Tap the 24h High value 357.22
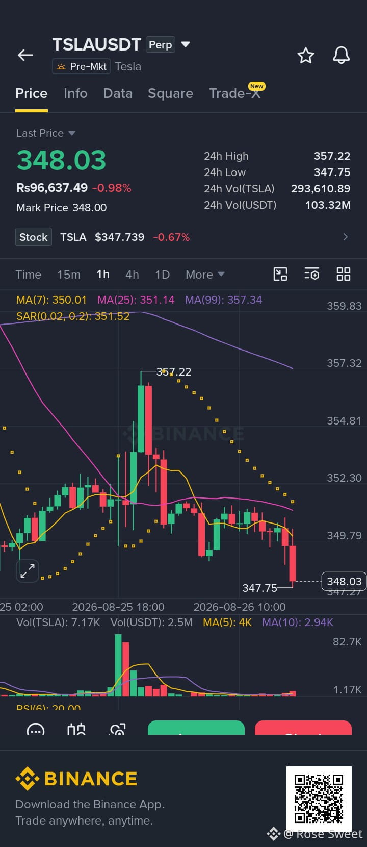 coord(332,156)
